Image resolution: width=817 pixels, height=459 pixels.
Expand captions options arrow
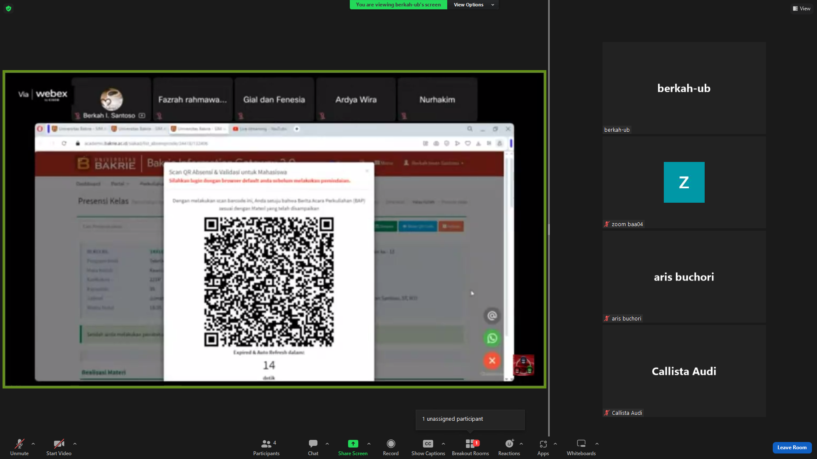443,444
